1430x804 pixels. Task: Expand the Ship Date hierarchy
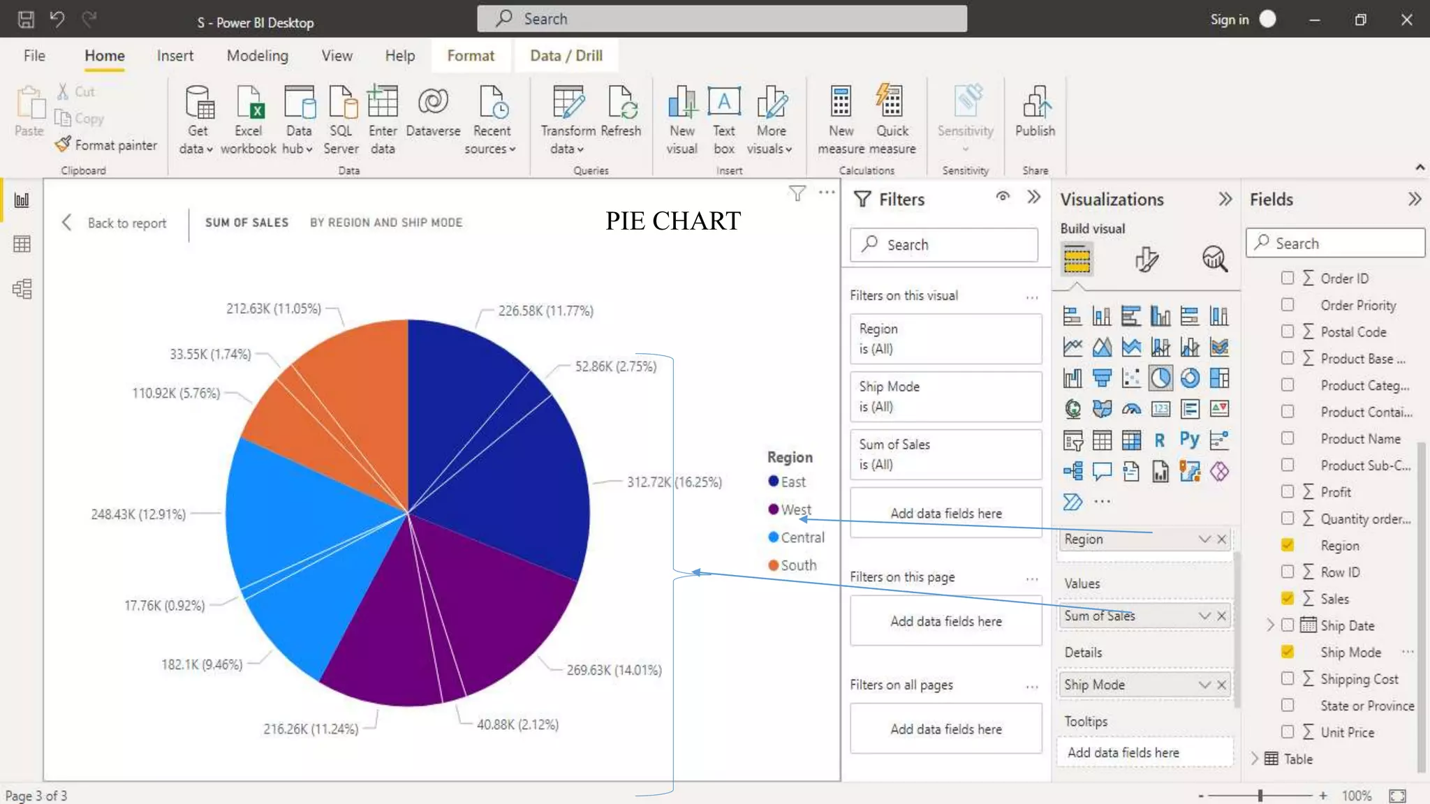[1270, 625]
